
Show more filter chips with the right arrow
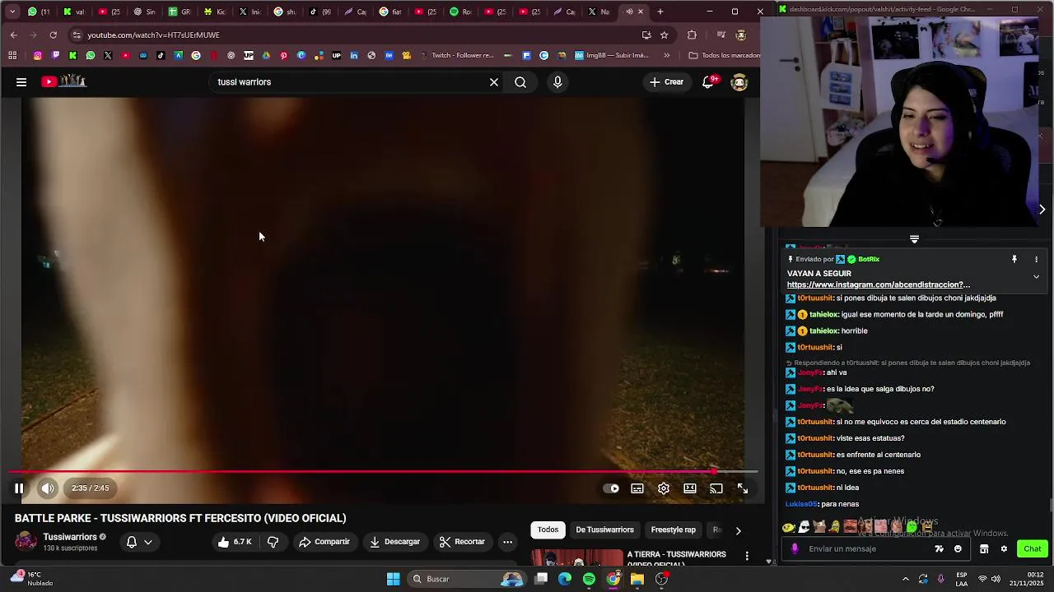coord(738,530)
